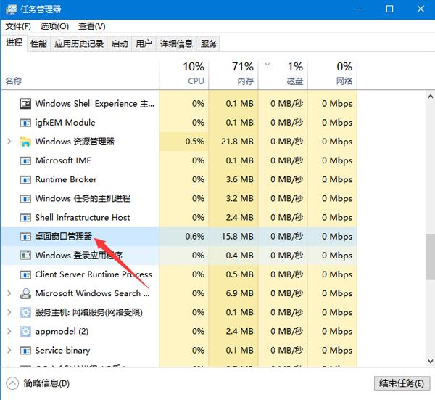This screenshot has width=435, height=400.
Task: Minimize the Task Manager window
Action: [x=360, y=9]
